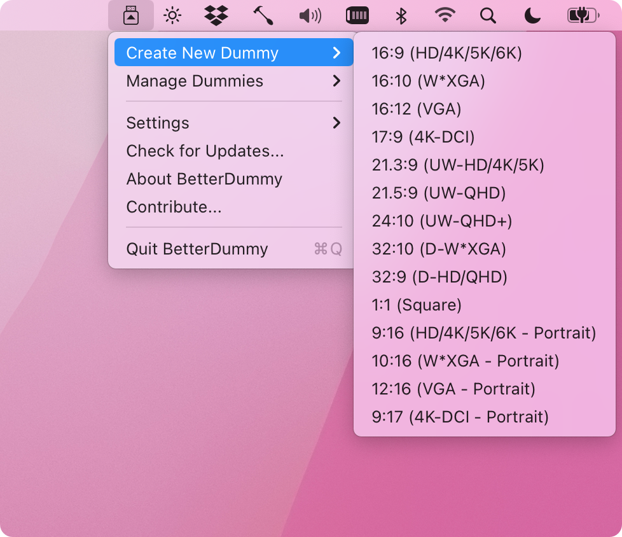Click the memory chip menu bar icon
The image size is (622, 537).
(357, 16)
